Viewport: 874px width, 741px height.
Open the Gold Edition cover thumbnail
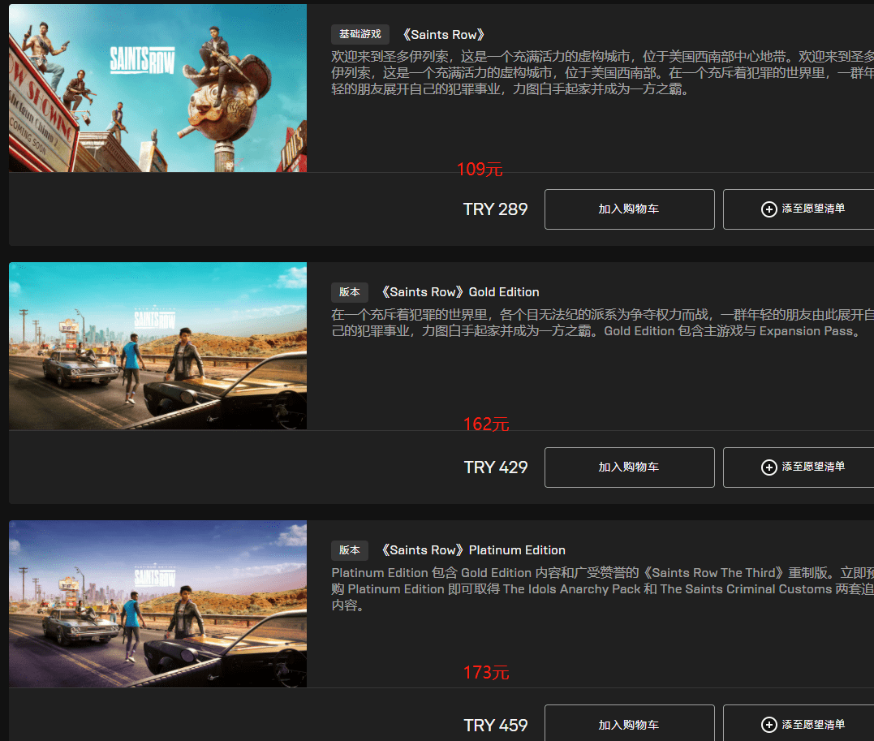[x=157, y=346]
